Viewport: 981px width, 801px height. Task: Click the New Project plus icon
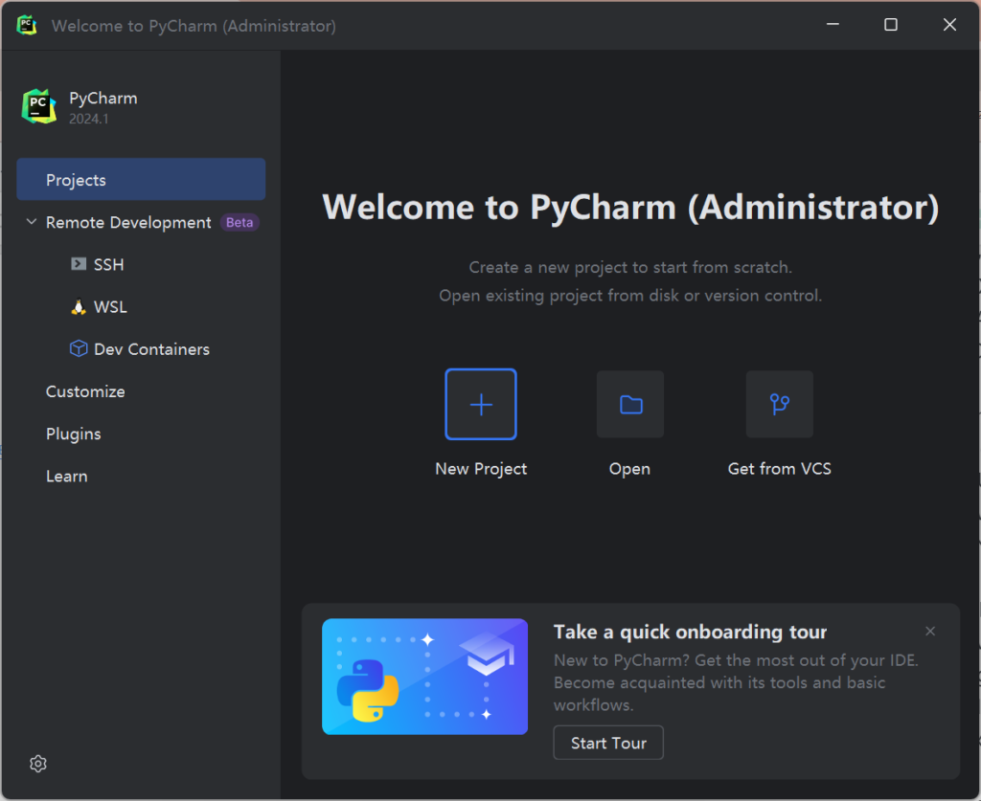click(481, 404)
